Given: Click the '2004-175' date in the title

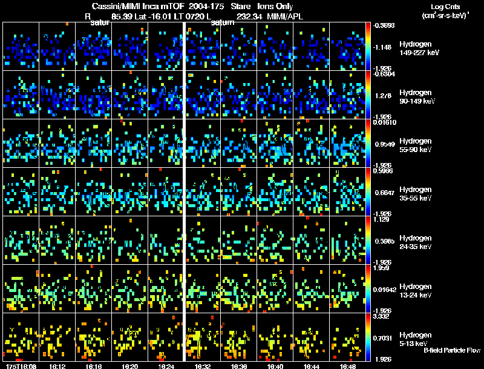Looking at the screenshot, I should [x=206, y=6].
